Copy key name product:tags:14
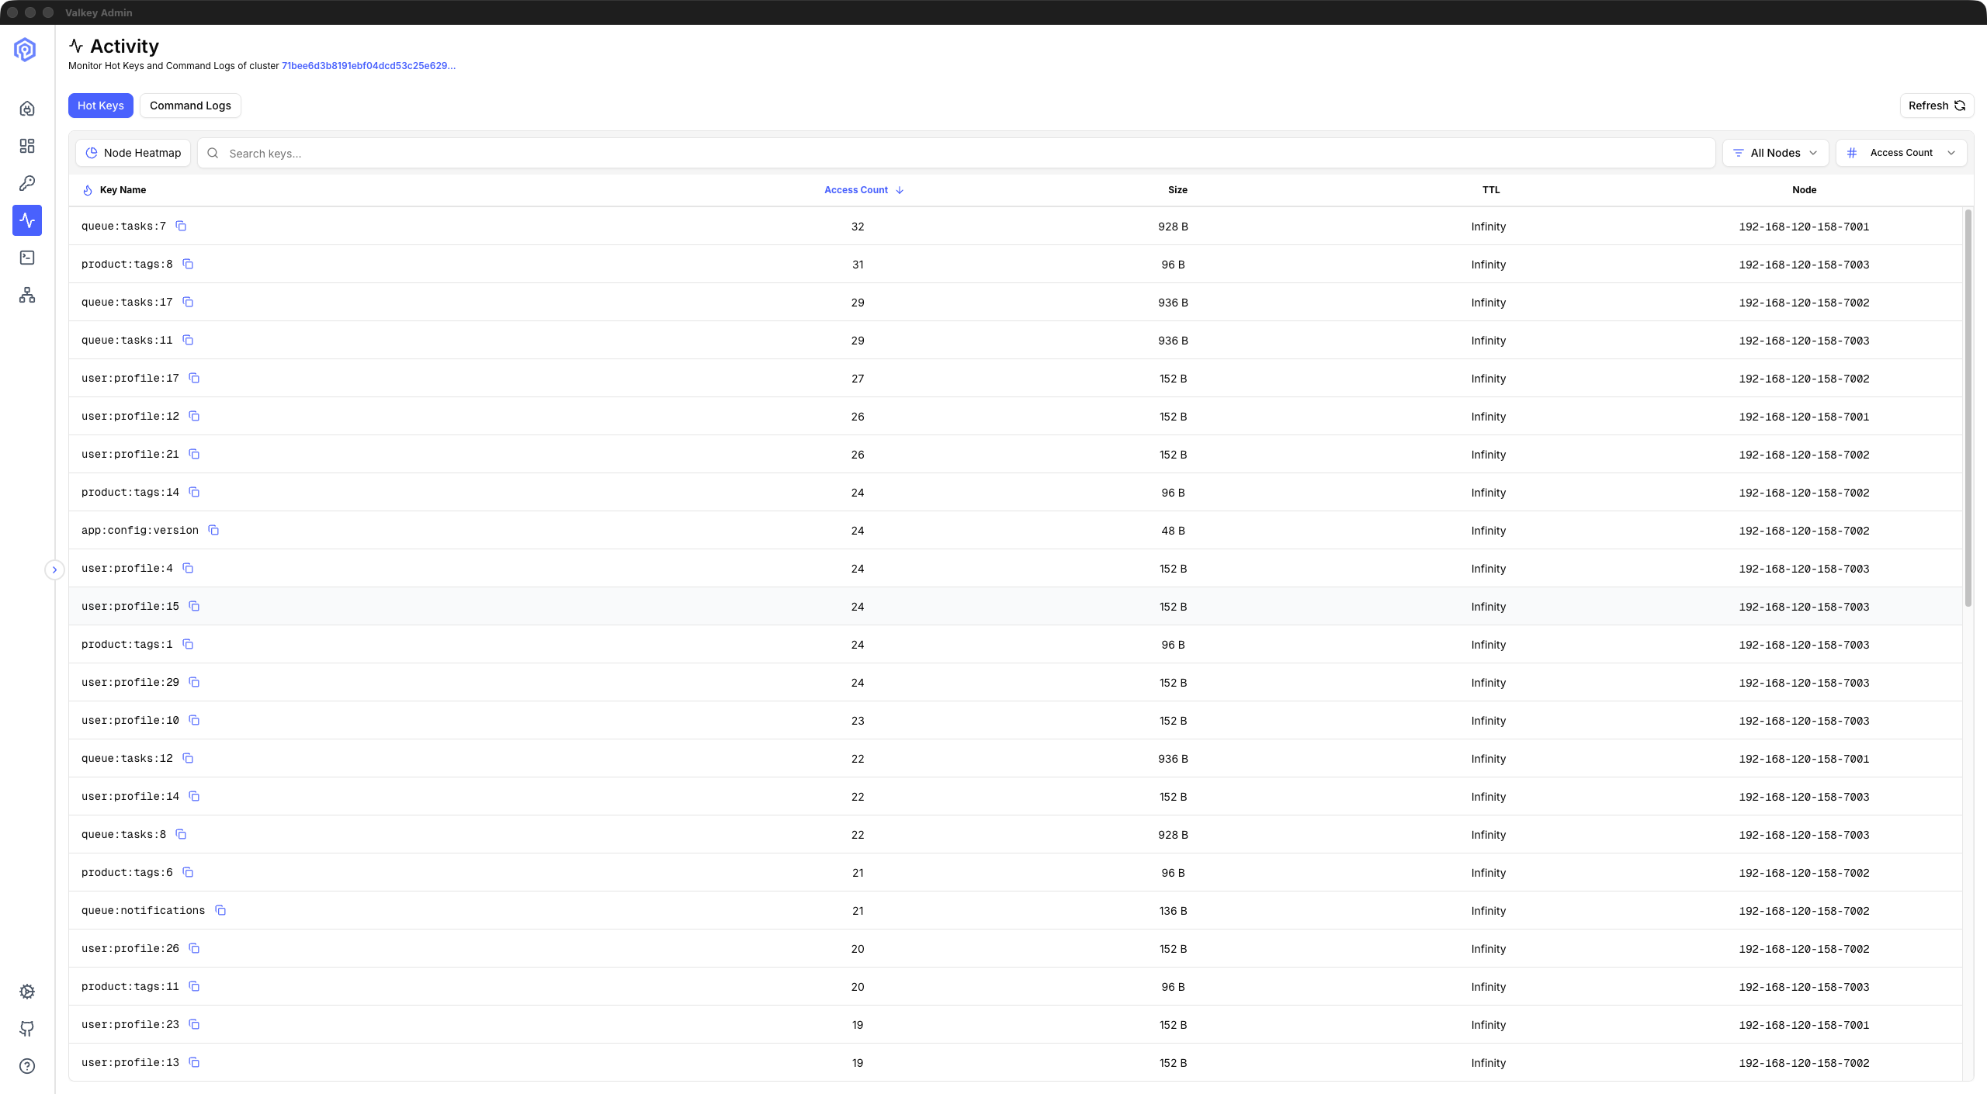This screenshot has height=1094, width=1987. tap(194, 492)
